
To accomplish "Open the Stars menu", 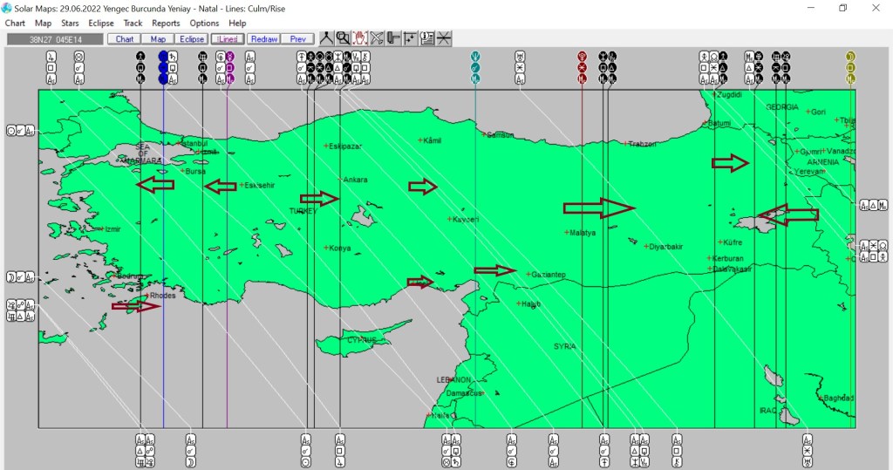I will click(x=70, y=24).
